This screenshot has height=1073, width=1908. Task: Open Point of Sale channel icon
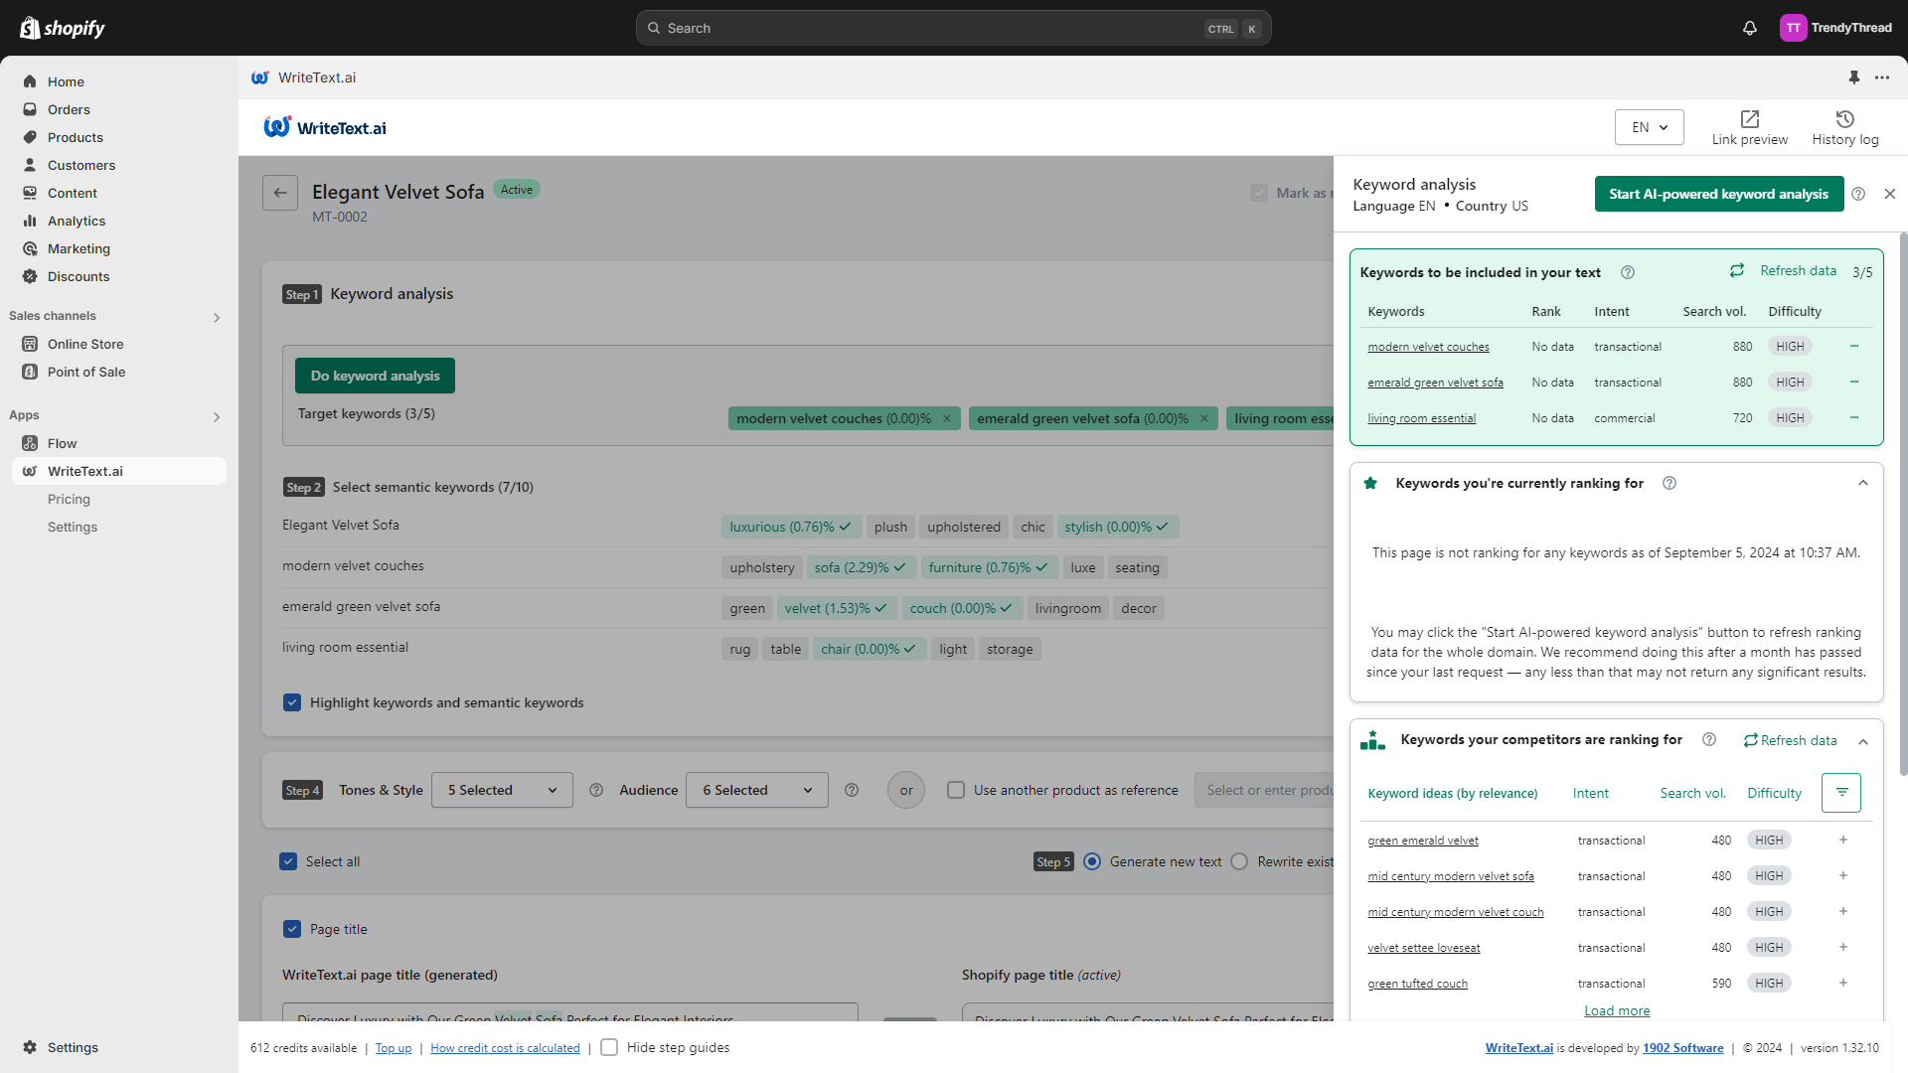pos(30,372)
